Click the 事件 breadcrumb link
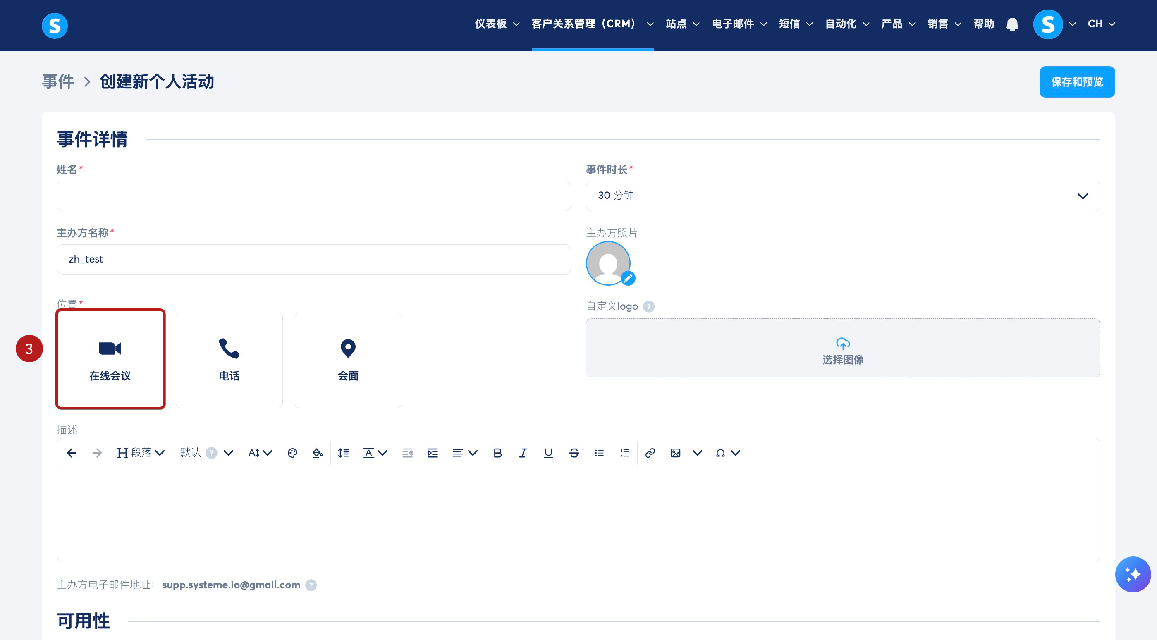The height and width of the screenshot is (640, 1157). coord(58,82)
